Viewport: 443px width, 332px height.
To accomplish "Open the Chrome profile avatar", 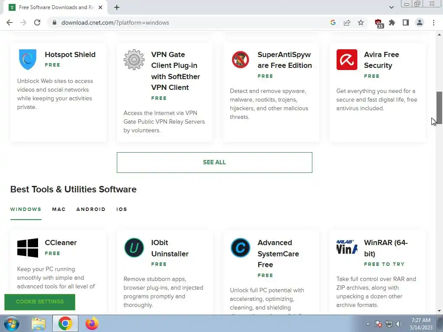I will pos(420,22).
